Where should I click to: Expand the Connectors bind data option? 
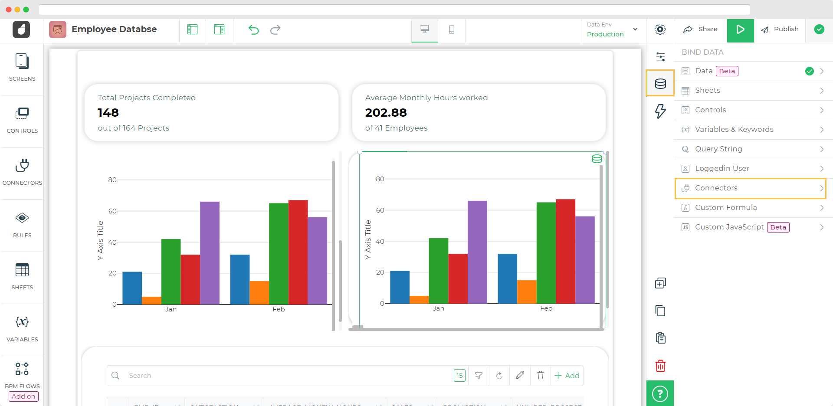[x=750, y=188]
